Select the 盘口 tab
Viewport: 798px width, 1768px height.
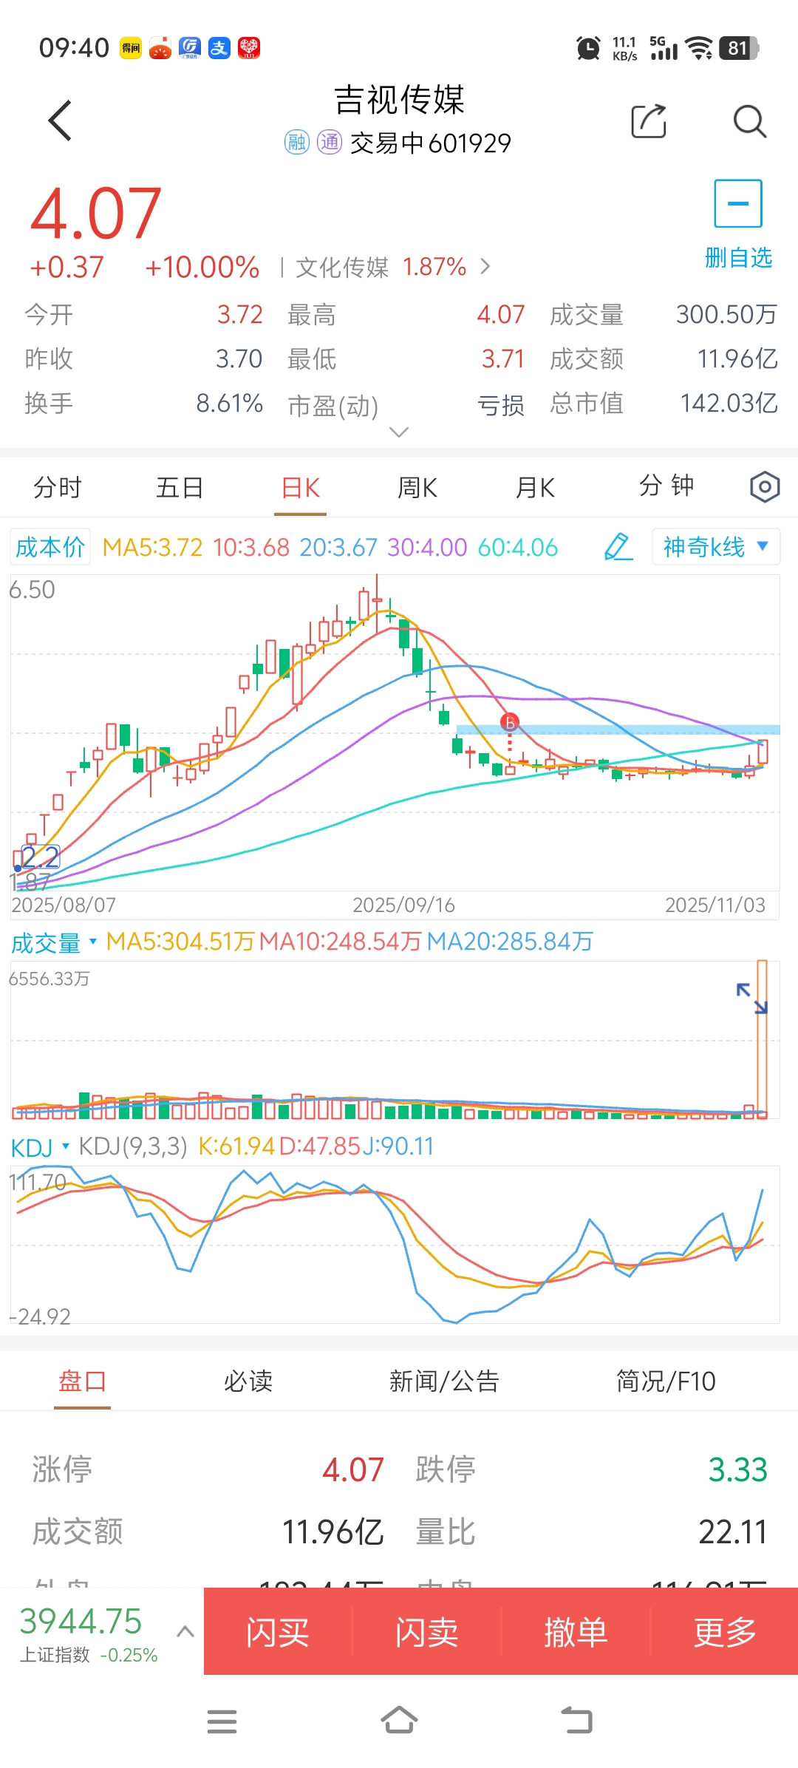click(x=83, y=1381)
